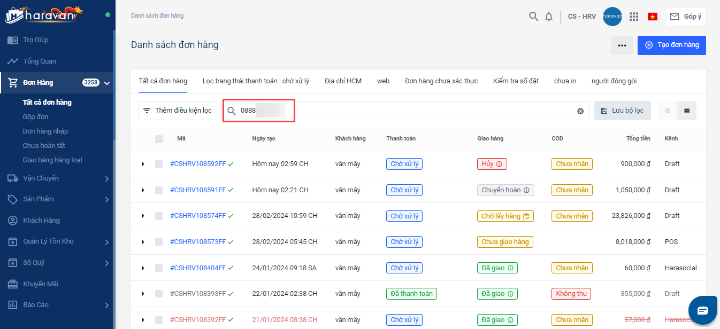Check the box for order #CSHRV108573FF

click(159, 242)
